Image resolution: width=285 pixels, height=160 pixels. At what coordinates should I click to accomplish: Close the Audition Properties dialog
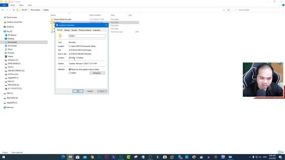(x=106, y=25)
